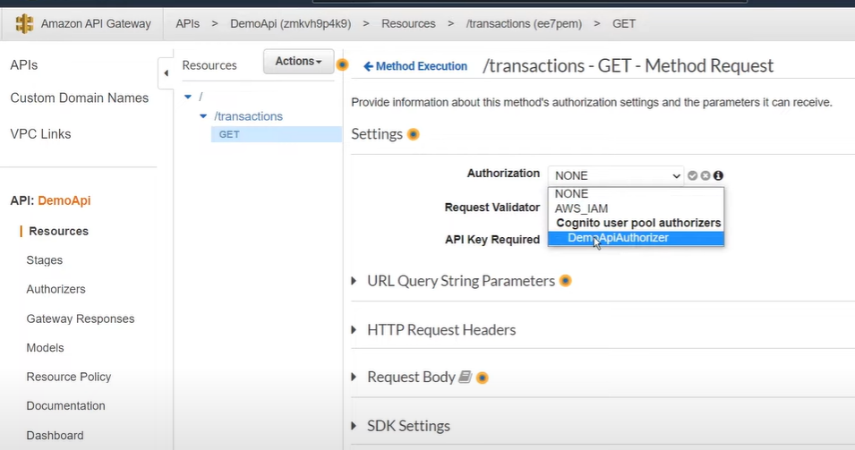Open the Actions dropdown button
This screenshot has height=450, width=855.
(298, 61)
